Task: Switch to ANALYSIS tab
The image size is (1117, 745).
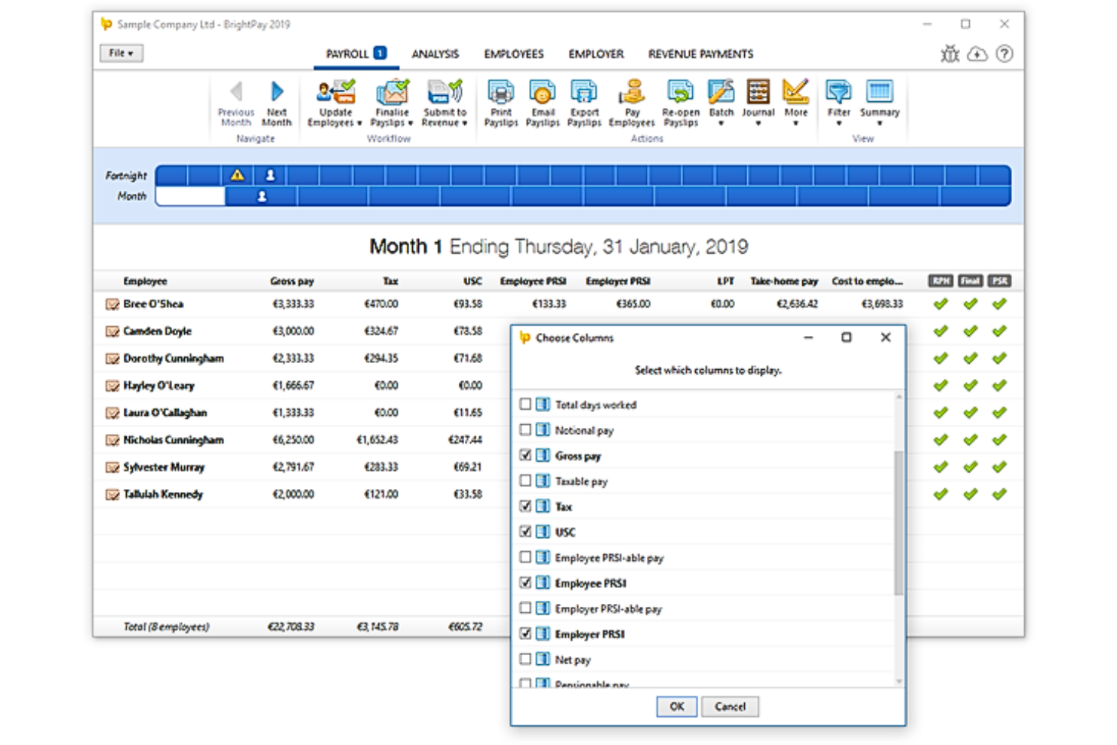Action: 435,54
